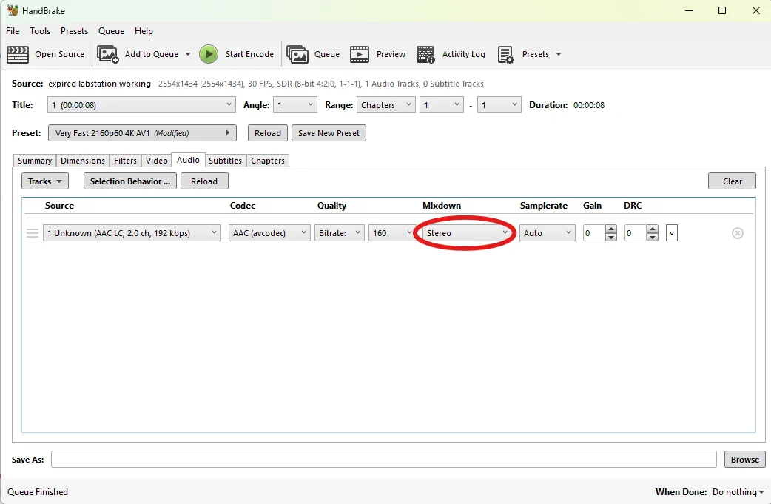Switch to the Subtitles tab

225,161
